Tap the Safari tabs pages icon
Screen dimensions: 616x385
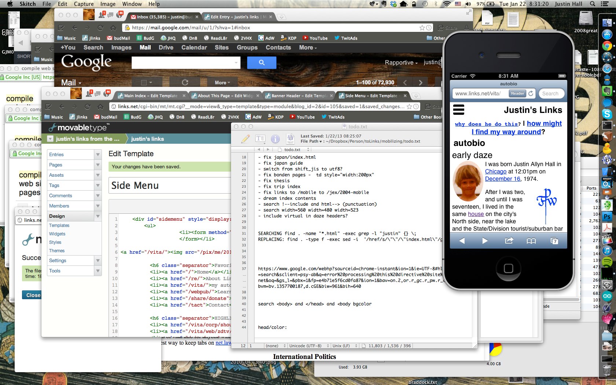coord(554,241)
